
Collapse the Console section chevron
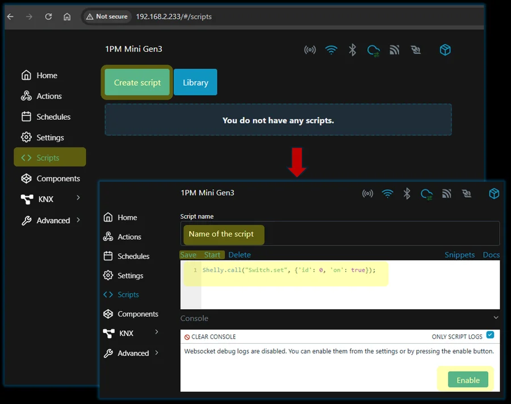[x=496, y=317]
